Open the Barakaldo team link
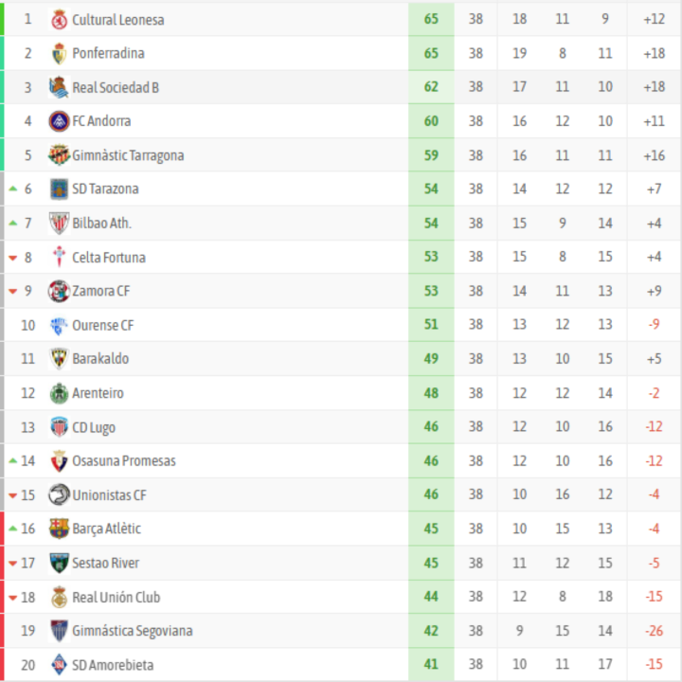Screen dimensions: 682x682 point(100,359)
